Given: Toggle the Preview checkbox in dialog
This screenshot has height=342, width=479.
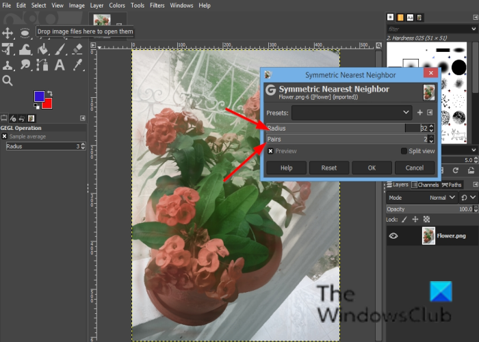Looking at the screenshot, I should click(271, 151).
